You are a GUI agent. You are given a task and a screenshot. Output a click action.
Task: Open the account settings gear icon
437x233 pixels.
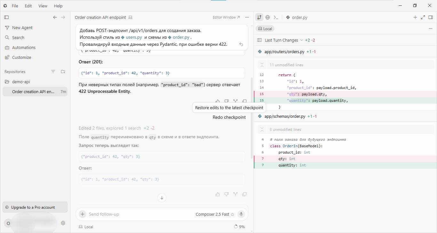[63, 223]
